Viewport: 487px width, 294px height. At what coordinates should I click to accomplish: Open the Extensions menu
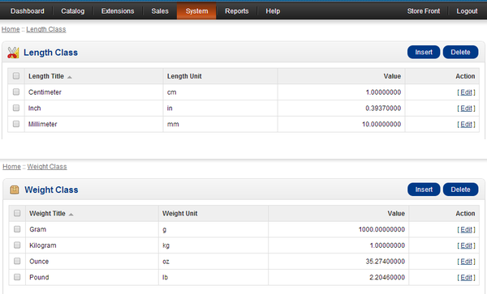coord(118,11)
